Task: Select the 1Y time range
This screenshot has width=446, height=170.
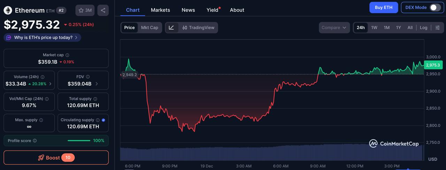Action: (x=399, y=27)
